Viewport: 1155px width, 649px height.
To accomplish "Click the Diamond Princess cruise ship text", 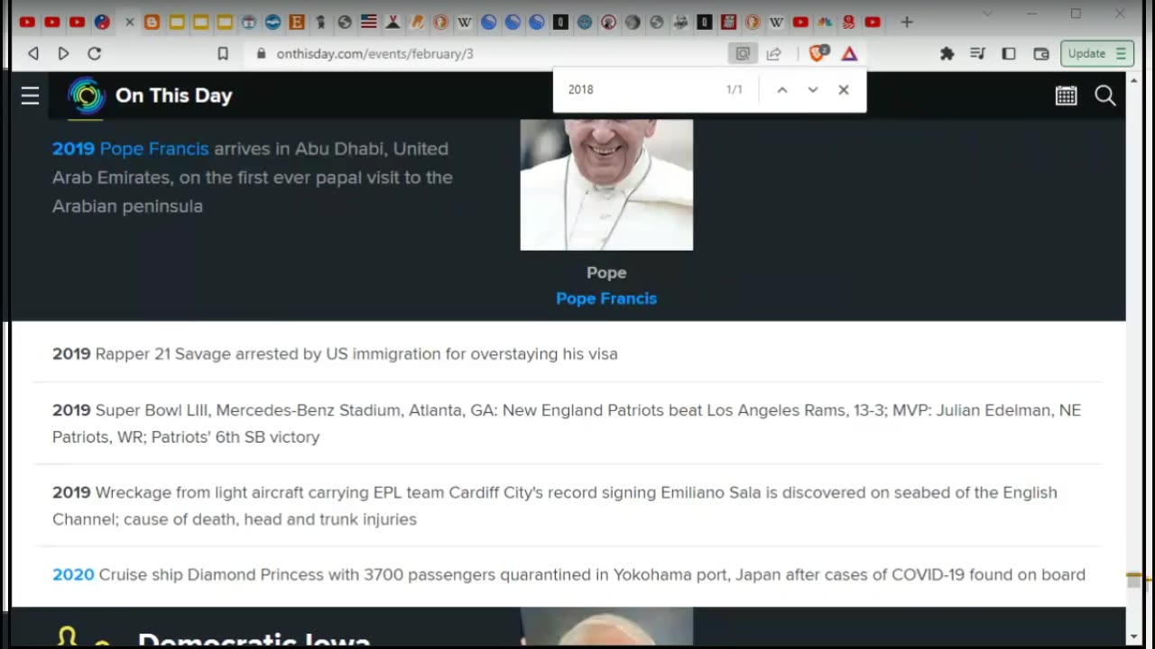I will (592, 575).
